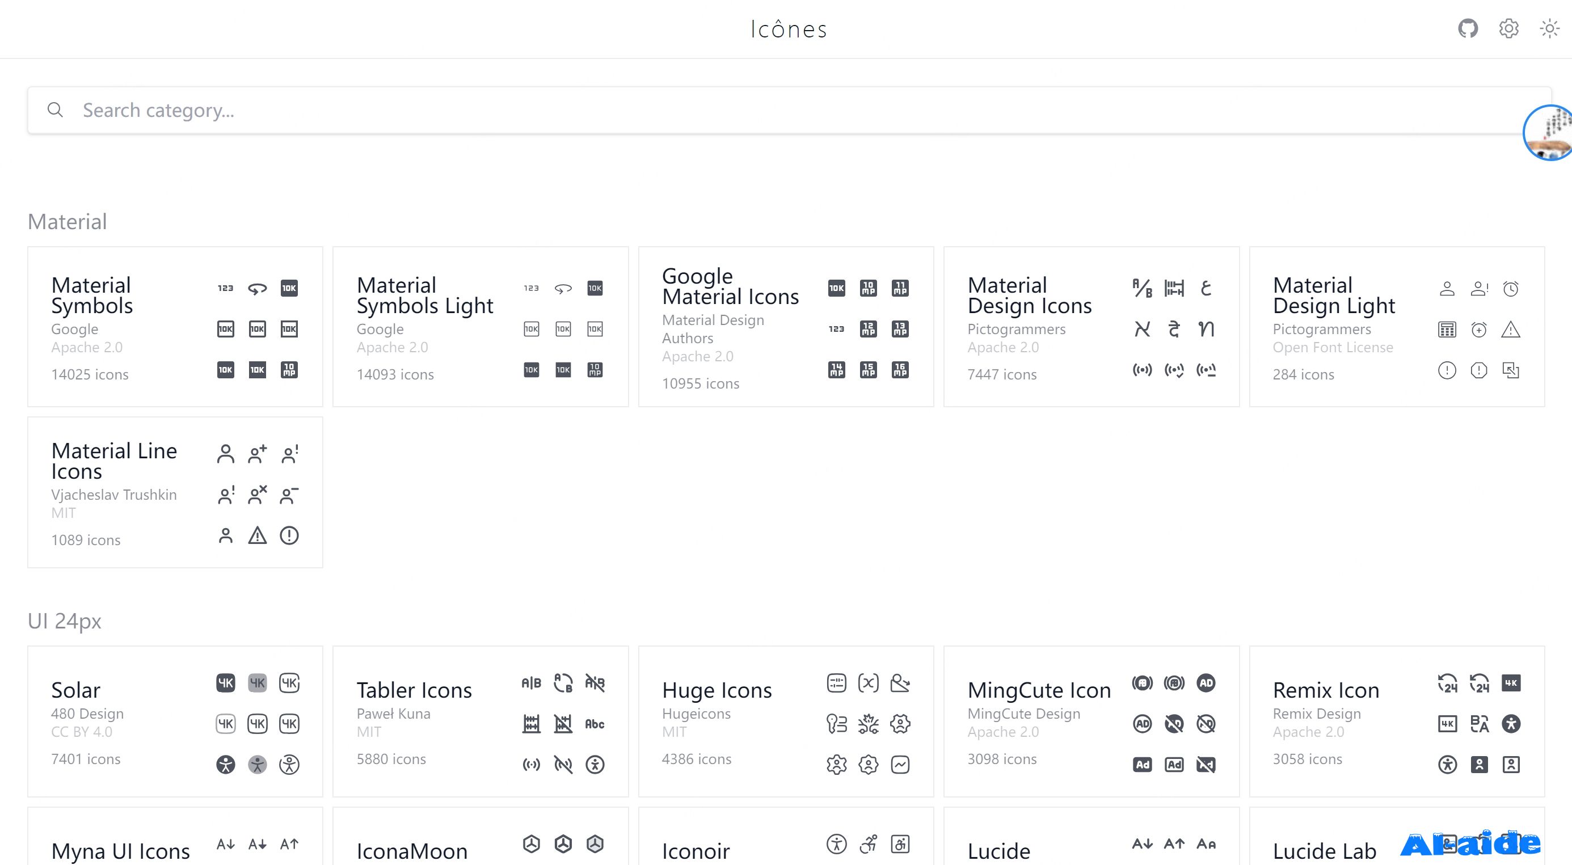Click the 123 icon in Material Symbols
1572x865 pixels.
(226, 288)
